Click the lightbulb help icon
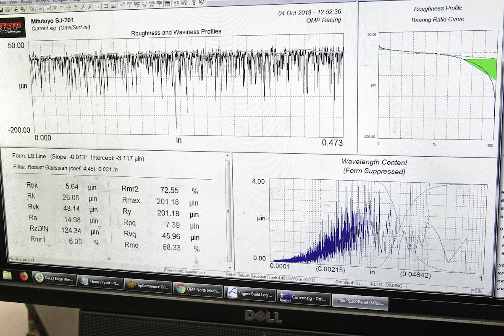Screen dimensions: 504x336 [194, 3]
